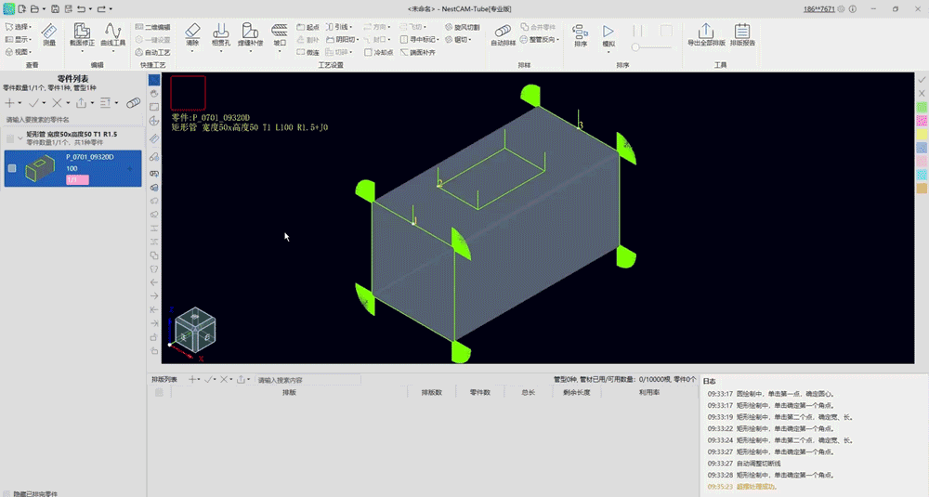
Task: Open the 截面修正 tool
Action: 82,35
